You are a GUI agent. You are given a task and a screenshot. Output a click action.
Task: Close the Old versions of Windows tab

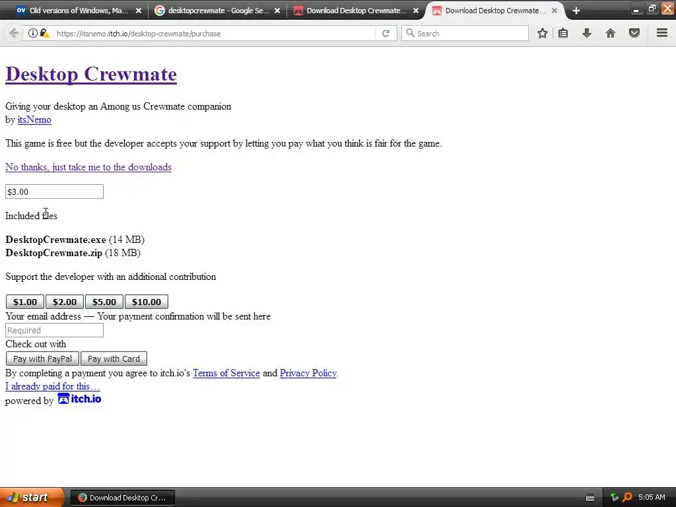tap(139, 11)
